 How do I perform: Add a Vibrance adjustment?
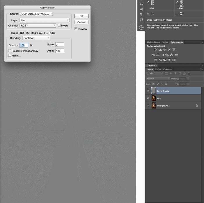pos(174,50)
